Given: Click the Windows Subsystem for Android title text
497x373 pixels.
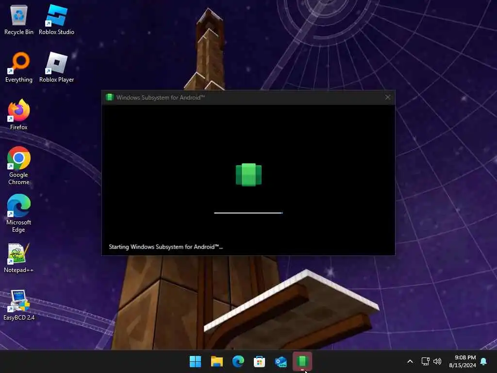Looking at the screenshot, I should pyautogui.click(x=161, y=97).
